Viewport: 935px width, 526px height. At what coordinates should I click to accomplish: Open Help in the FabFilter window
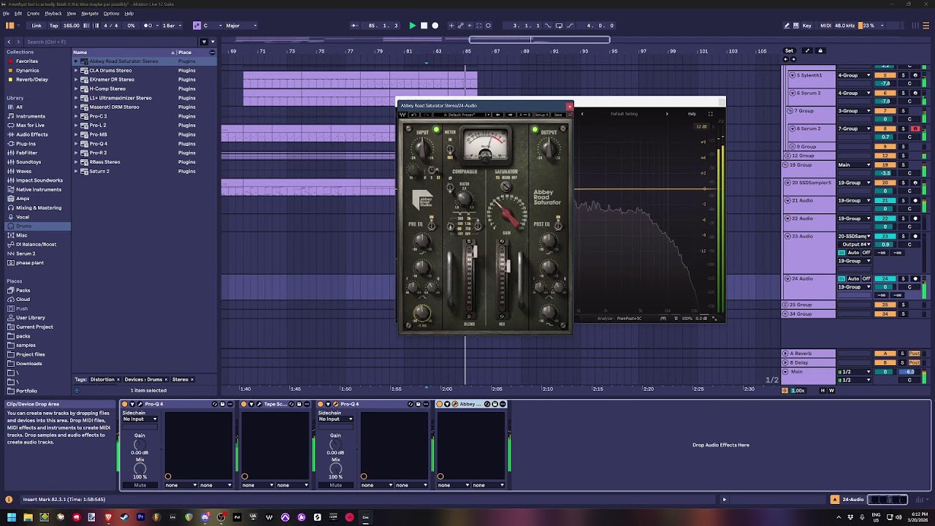pos(692,114)
